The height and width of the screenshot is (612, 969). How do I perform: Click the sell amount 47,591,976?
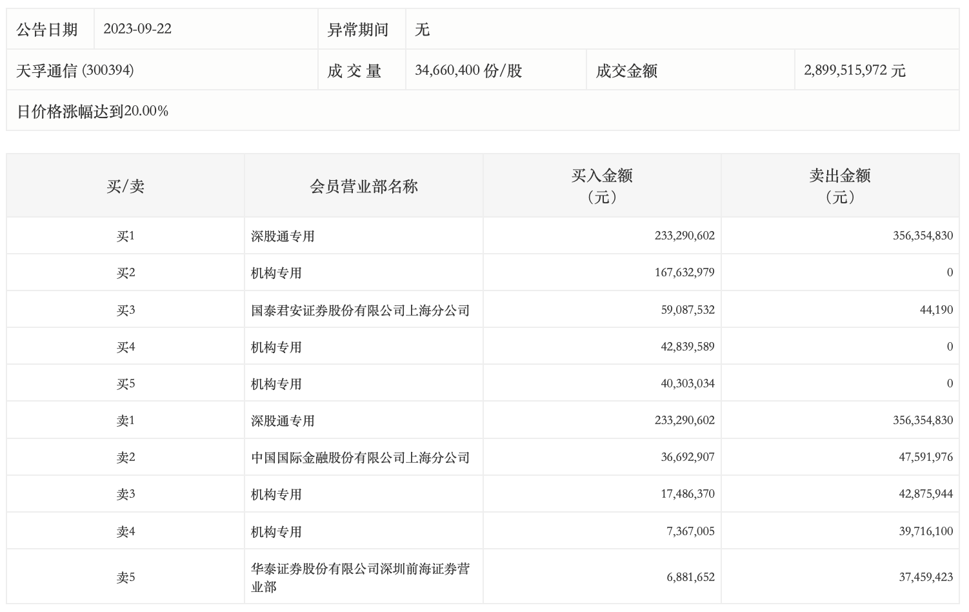pyautogui.click(x=926, y=458)
